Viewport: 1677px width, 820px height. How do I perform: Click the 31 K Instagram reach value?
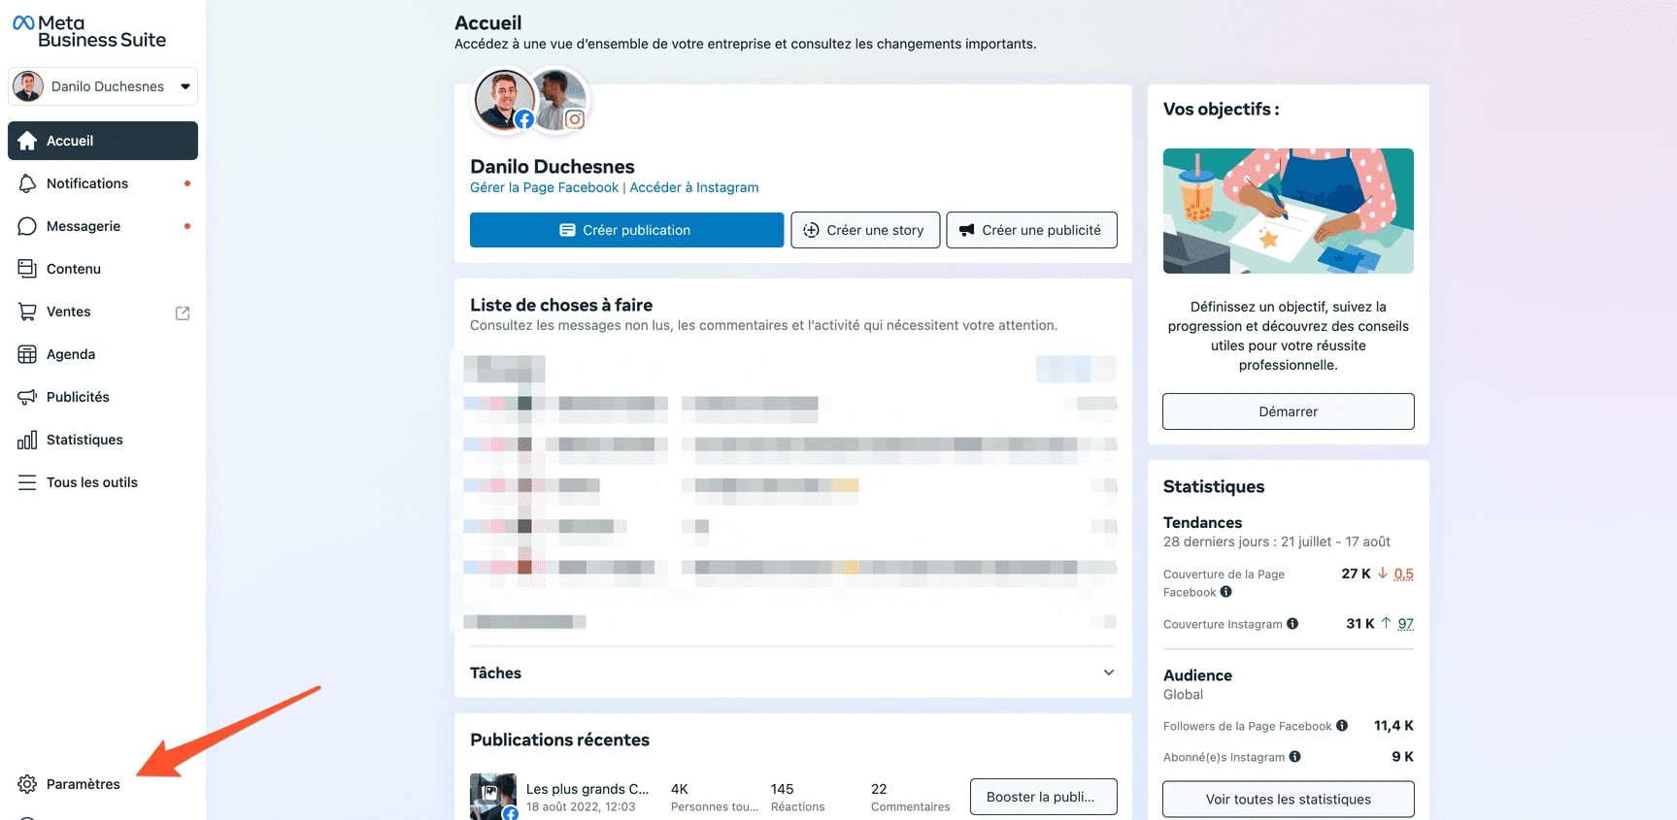click(1359, 624)
